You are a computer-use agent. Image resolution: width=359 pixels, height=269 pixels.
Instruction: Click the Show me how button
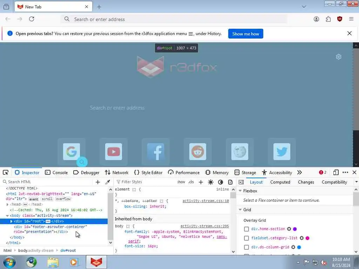(246, 34)
